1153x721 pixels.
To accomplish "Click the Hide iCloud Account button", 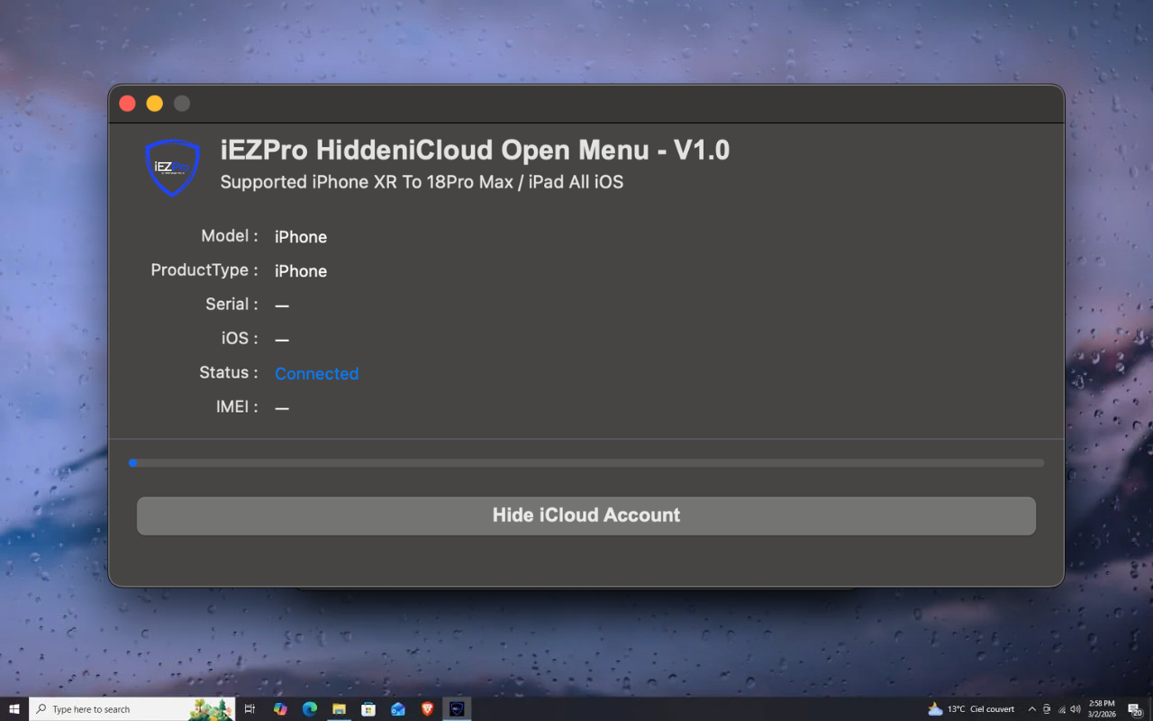I will click(x=586, y=516).
